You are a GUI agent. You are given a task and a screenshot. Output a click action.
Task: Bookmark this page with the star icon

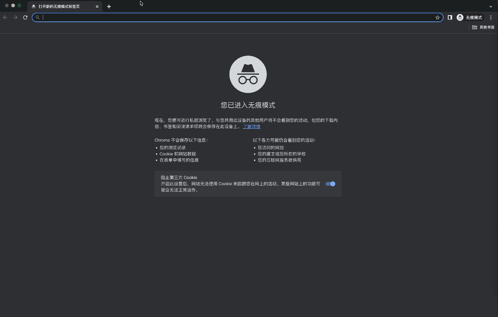[x=438, y=17]
